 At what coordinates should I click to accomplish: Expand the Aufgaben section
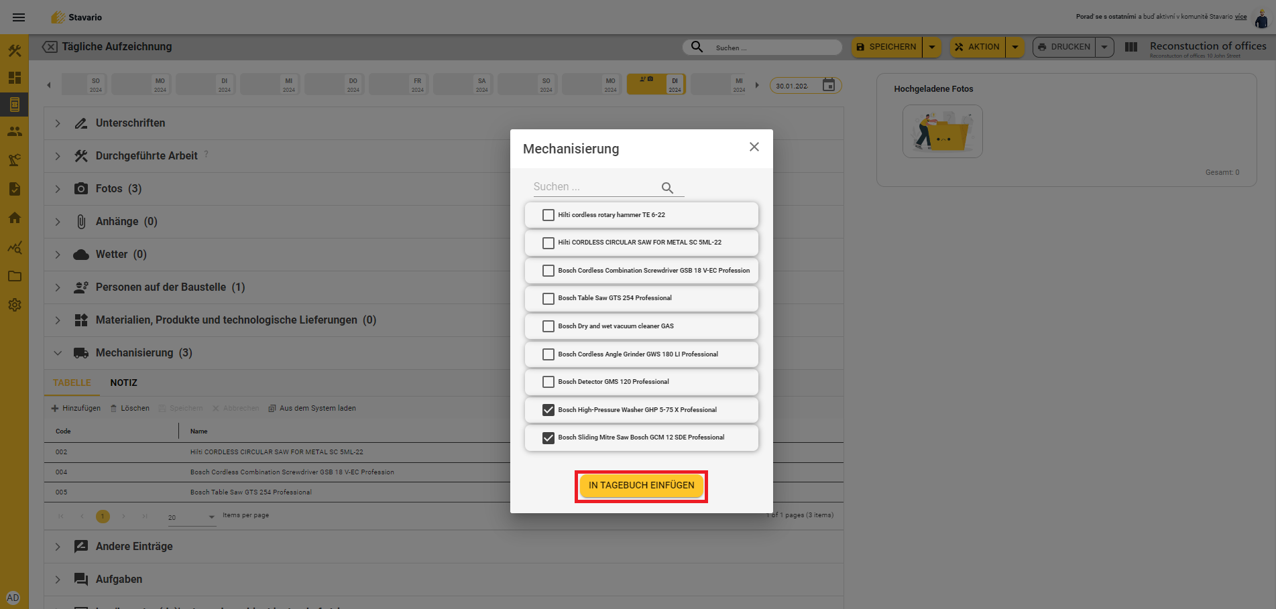[58, 580]
